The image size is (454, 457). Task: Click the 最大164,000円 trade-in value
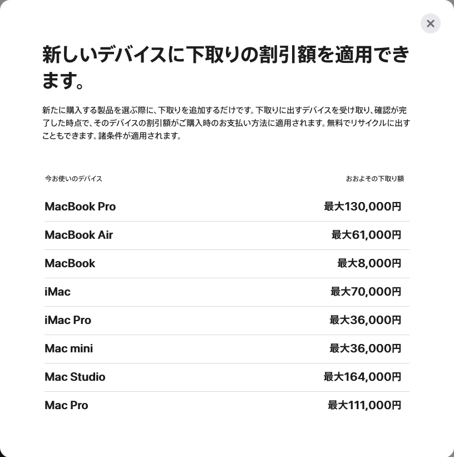click(x=363, y=377)
